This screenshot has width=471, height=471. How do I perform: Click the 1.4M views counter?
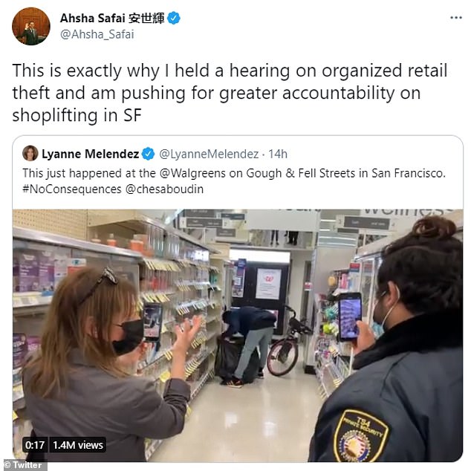pos(78,445)
